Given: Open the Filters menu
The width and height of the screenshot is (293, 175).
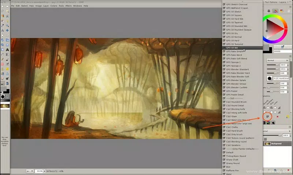Looking at the screenshot, I should click(x=68, y=6).
